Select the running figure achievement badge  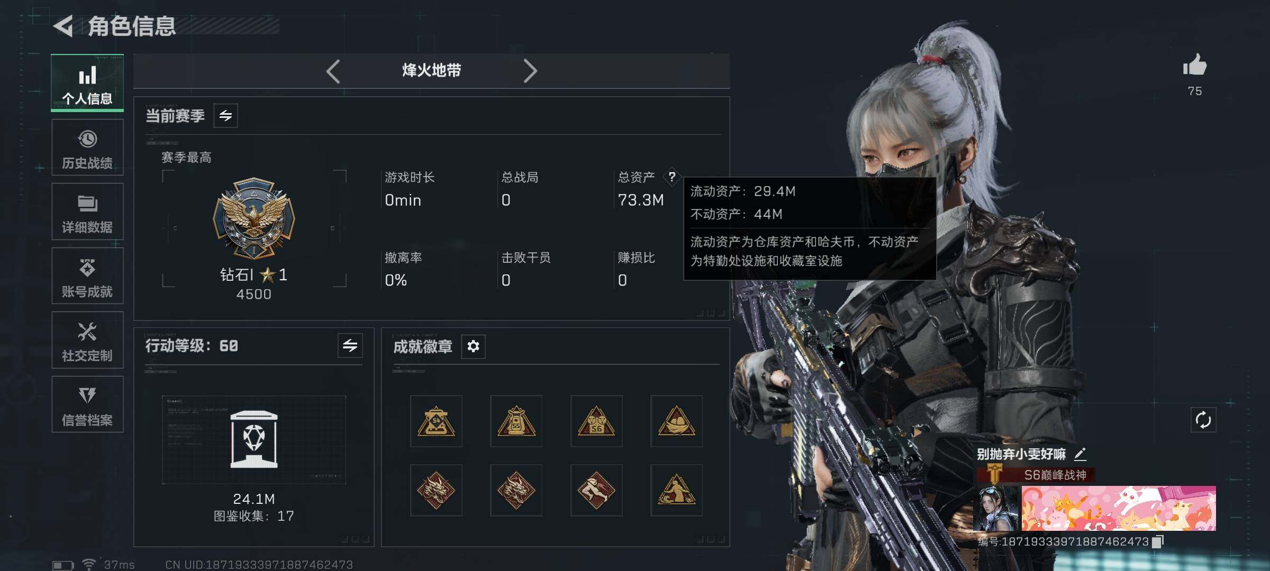[596, 490]
